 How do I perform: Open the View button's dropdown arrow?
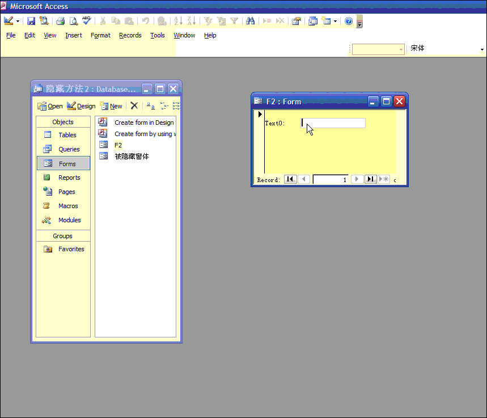click(x=18, y=21)
